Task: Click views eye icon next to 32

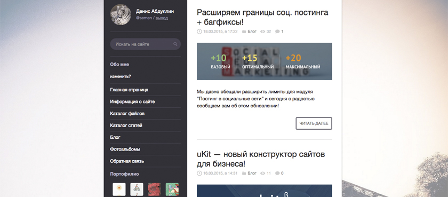Action: (x=263, y=31)
